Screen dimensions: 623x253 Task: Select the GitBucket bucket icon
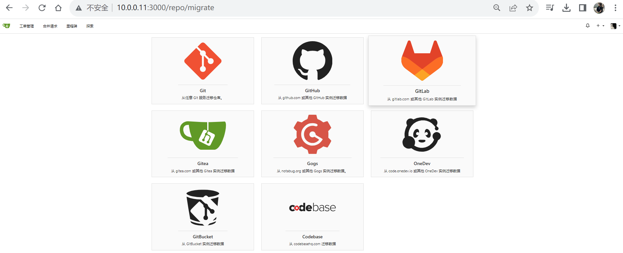[203, 208]
